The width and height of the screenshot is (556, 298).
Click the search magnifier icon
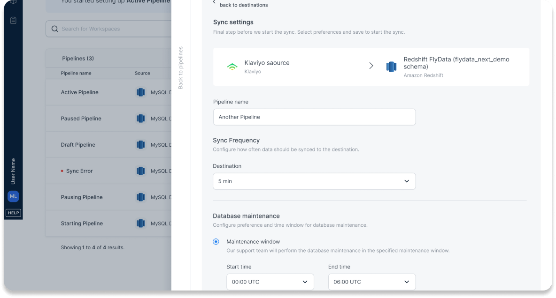[55, 29]
